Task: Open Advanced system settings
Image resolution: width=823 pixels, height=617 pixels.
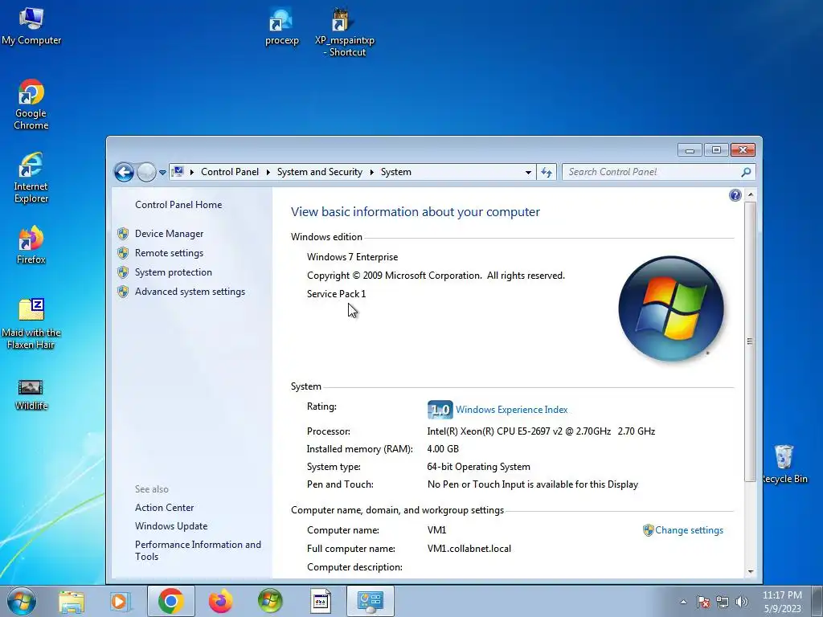Action: [x=190, y=292]
